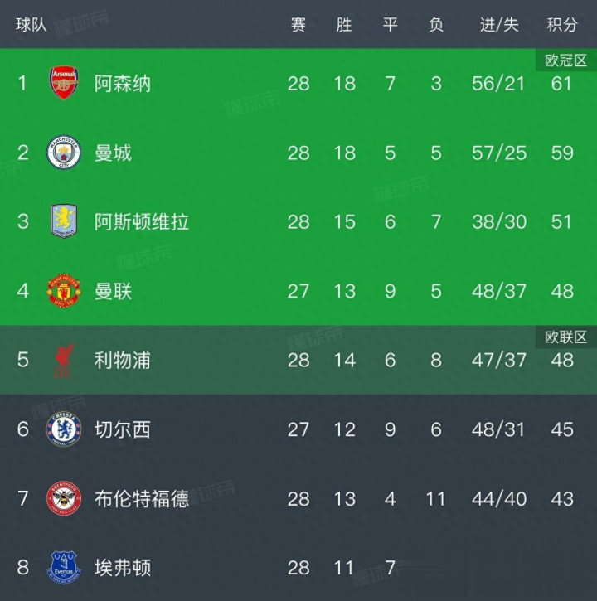Click the 欧冠区 zone label

[x=565, y=61]
